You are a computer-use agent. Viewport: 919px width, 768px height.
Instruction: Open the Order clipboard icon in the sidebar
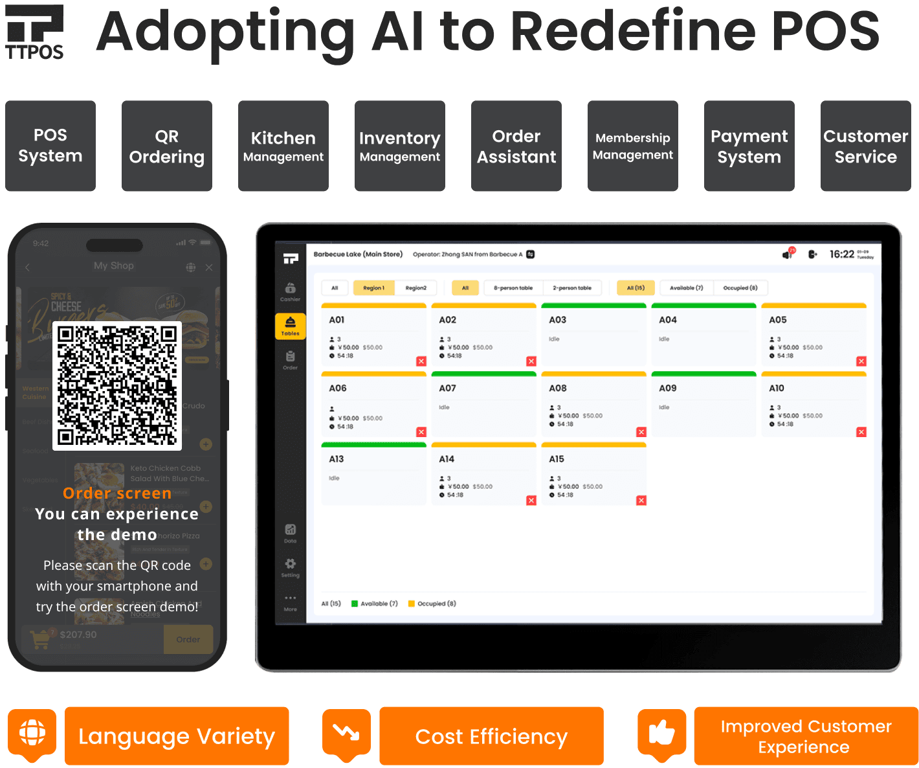click(290, 360)
